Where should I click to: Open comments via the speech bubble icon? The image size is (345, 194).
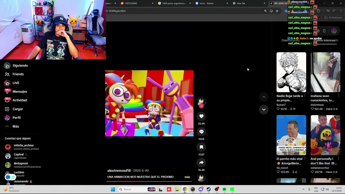point(201,131)
